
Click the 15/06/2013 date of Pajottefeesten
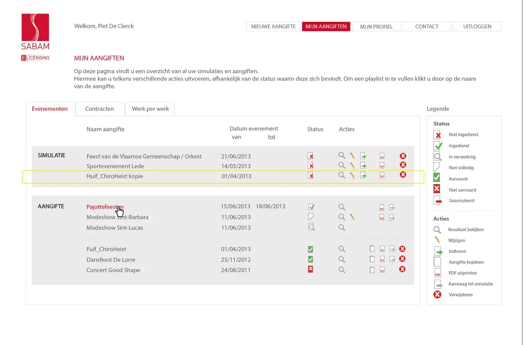[x=236, y=206]
